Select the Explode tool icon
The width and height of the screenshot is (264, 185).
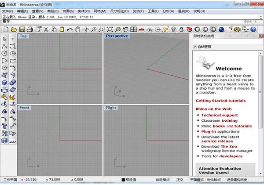pos(13,97)
